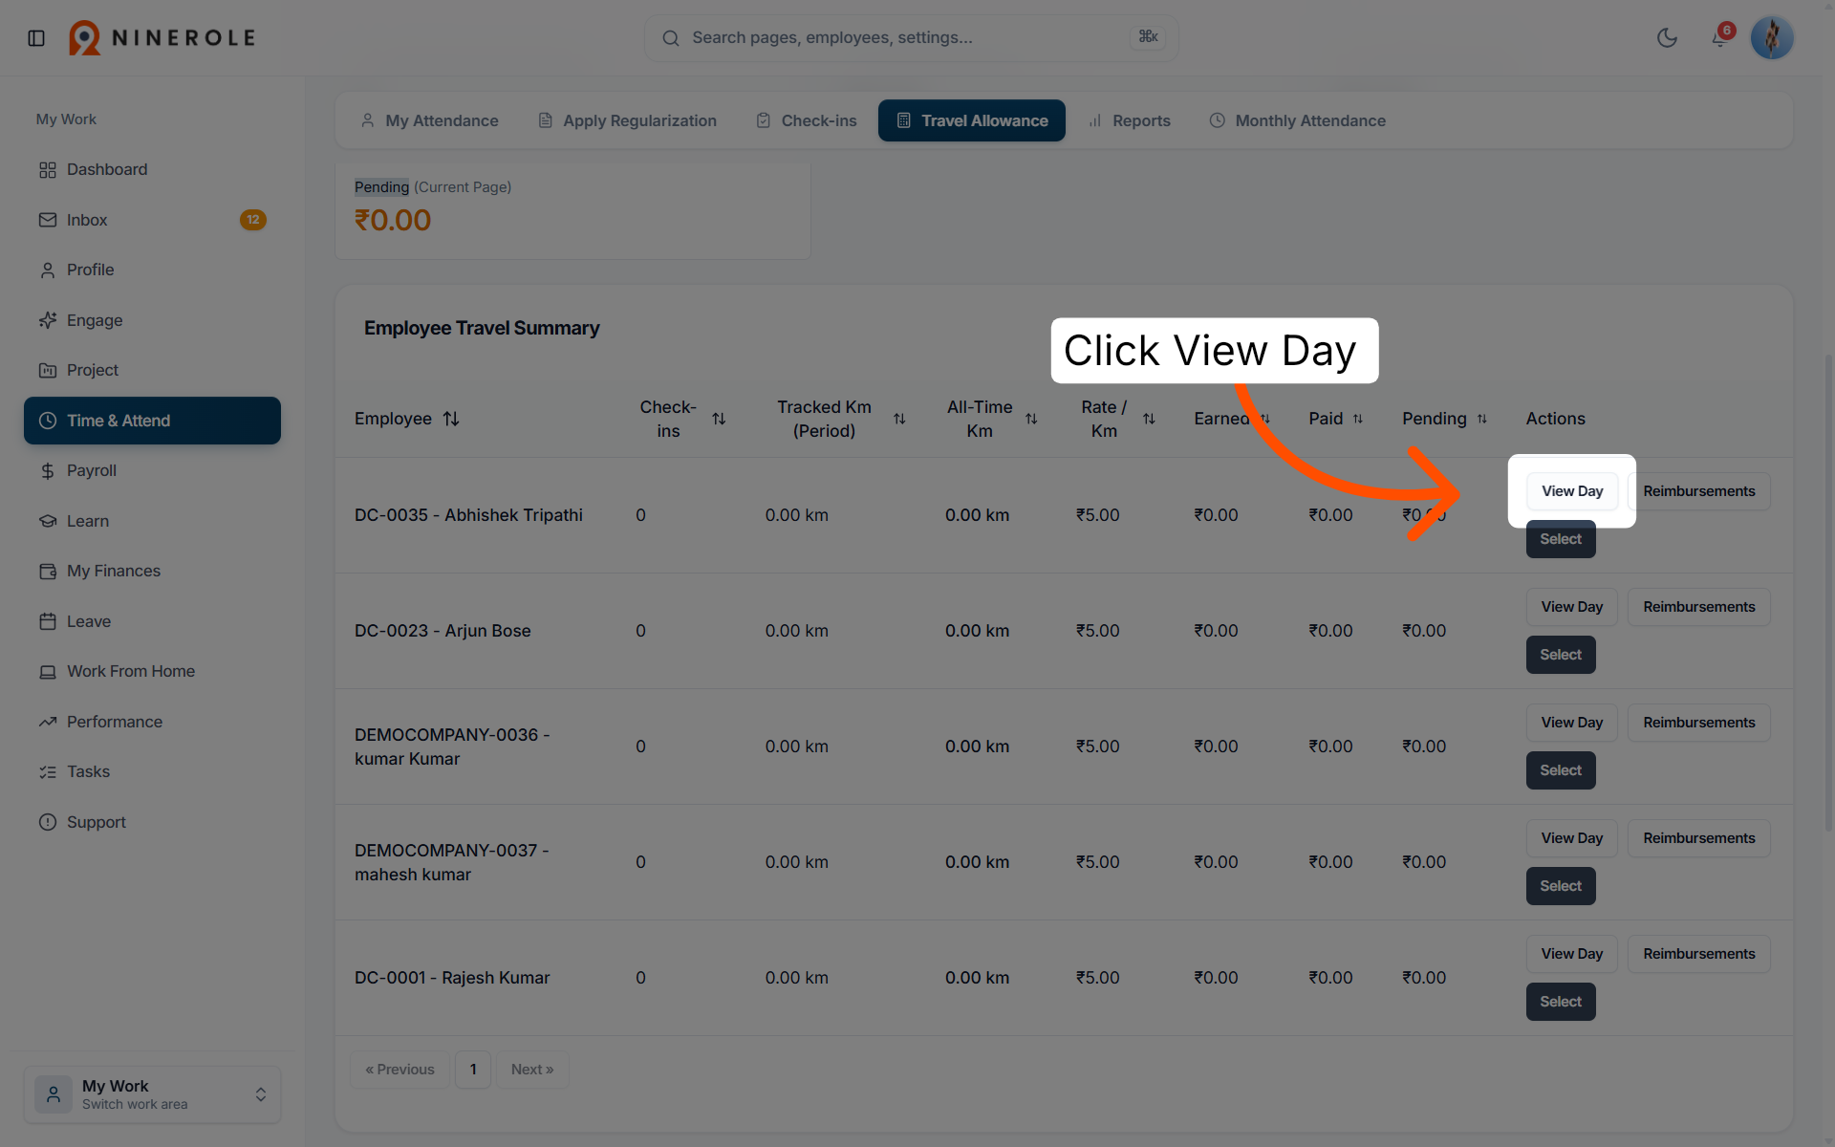Switch to My Attendance tab
Image resolution: width=1835 pixels, height=1147 pixels.
(429, 120)
